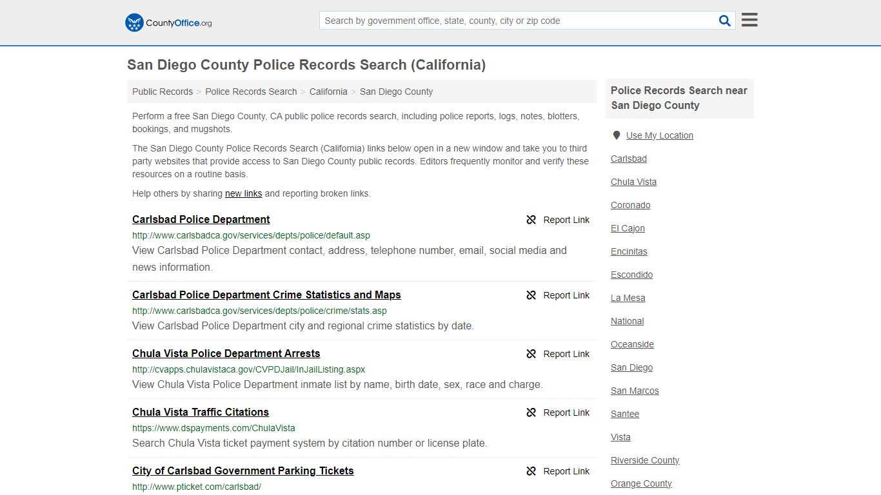Open Riverside County link
The image size is (881, 495).
[645, 460]
